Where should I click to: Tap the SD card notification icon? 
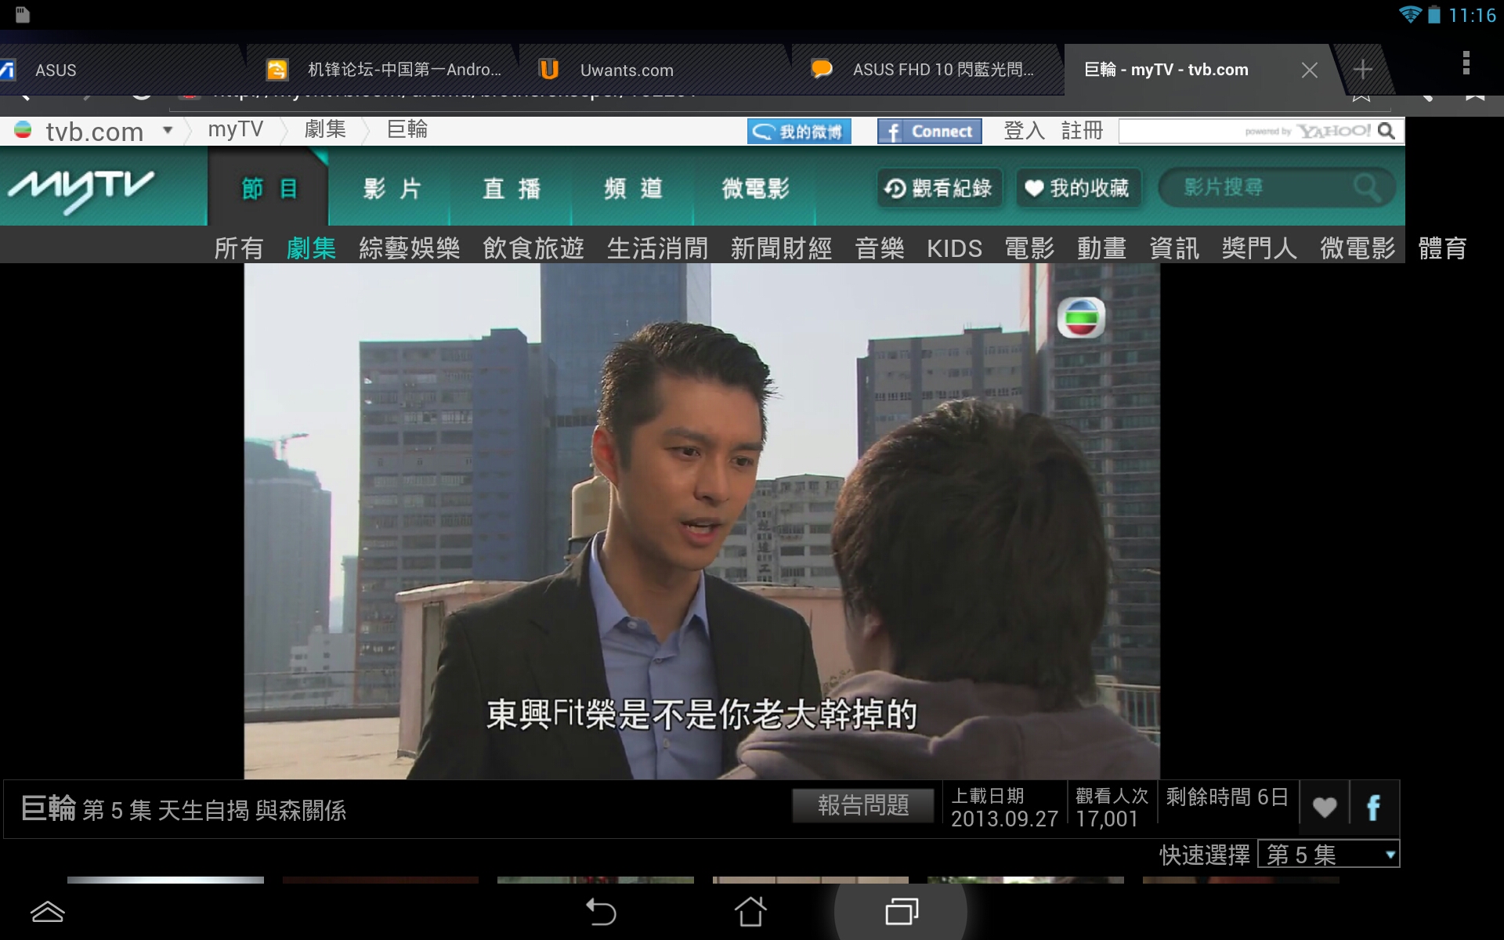(23, 14)
